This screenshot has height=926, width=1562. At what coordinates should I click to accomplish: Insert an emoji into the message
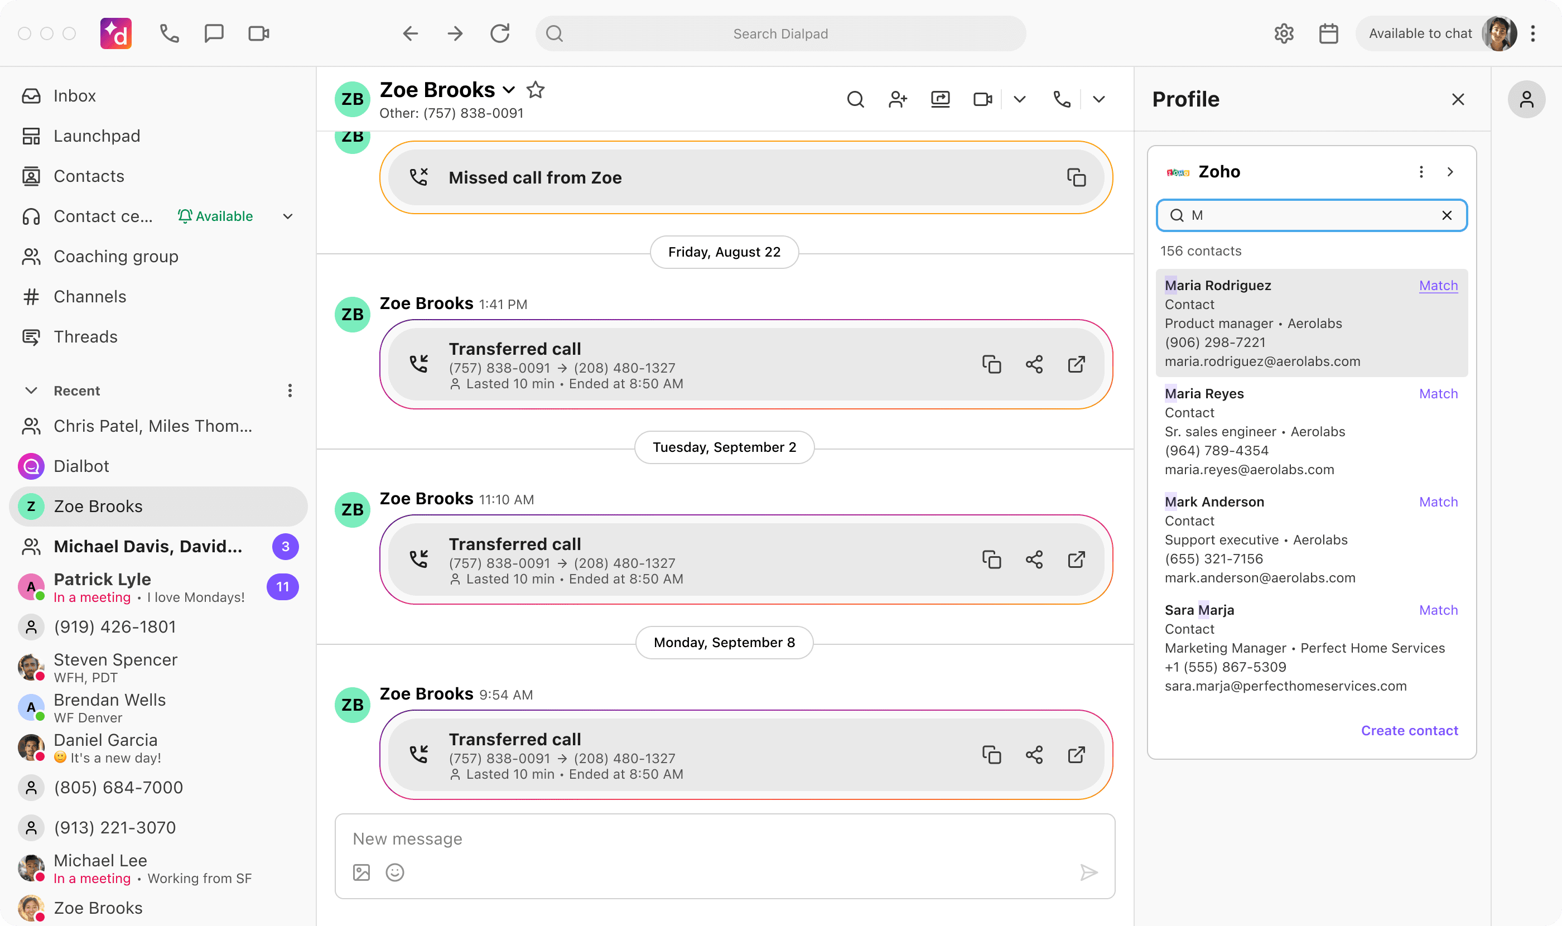click(395, 872)
